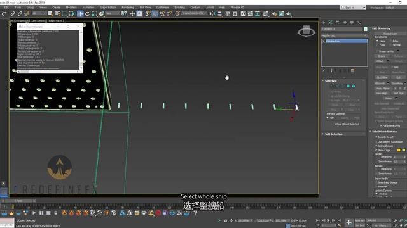Open the Modifier List dropdown

coord(344,35)
